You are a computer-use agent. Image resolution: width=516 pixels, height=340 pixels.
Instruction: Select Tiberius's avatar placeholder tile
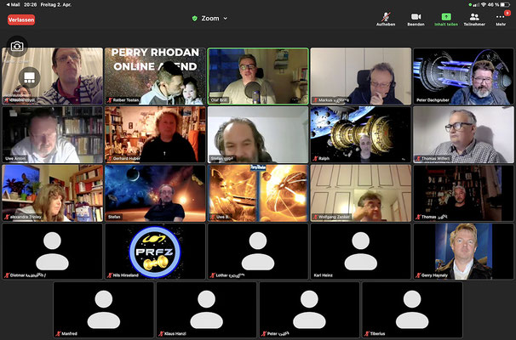click(x=412, y=310)
